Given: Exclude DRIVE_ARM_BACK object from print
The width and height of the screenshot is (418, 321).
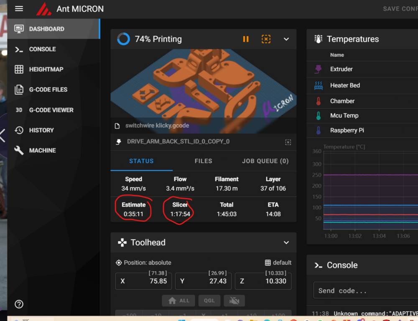Looking at the screenshot, I should point(288,142).
